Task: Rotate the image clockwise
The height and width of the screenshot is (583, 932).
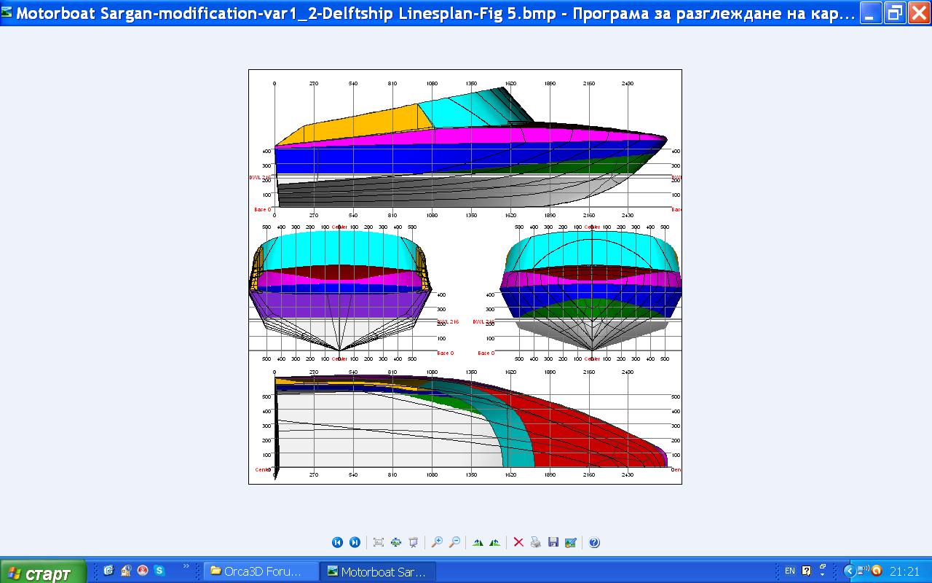Action: pyautogui.click(x=478, y=542)
